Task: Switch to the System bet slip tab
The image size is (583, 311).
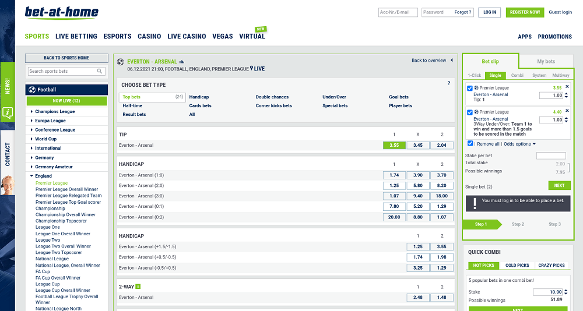Action: tap(539, 76)
